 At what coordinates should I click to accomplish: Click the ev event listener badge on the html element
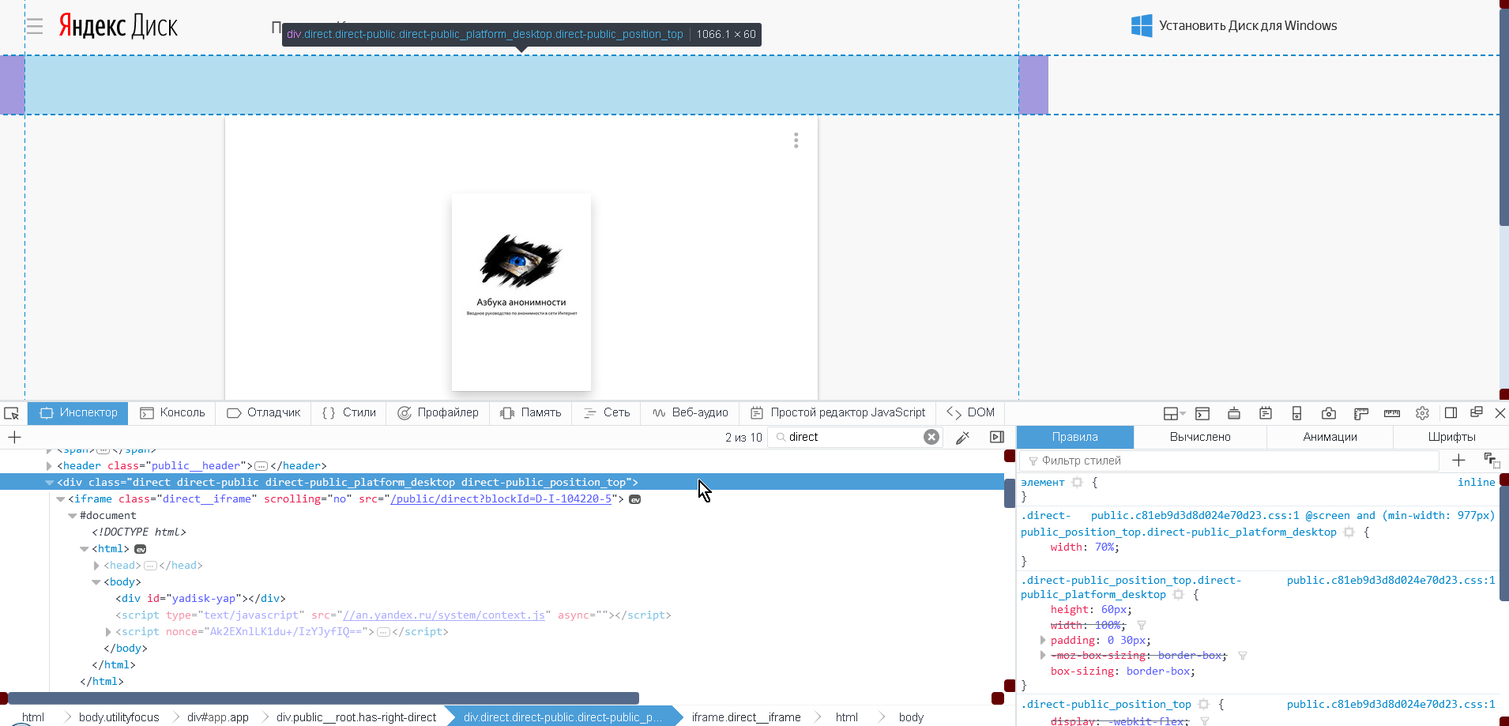click(x=140, y=548)
